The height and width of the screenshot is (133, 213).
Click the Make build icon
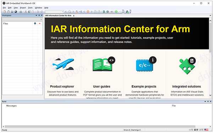pos(108,12)
